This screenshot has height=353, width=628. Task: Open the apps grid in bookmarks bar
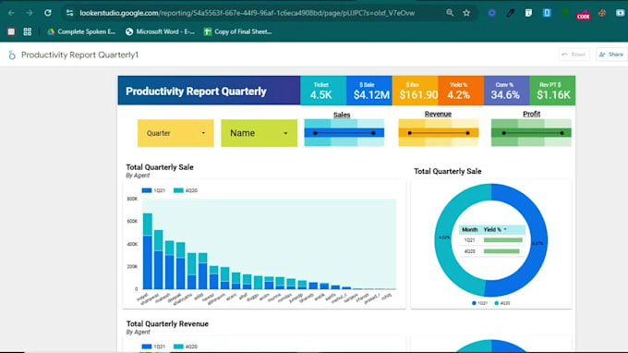pos(27,31)
